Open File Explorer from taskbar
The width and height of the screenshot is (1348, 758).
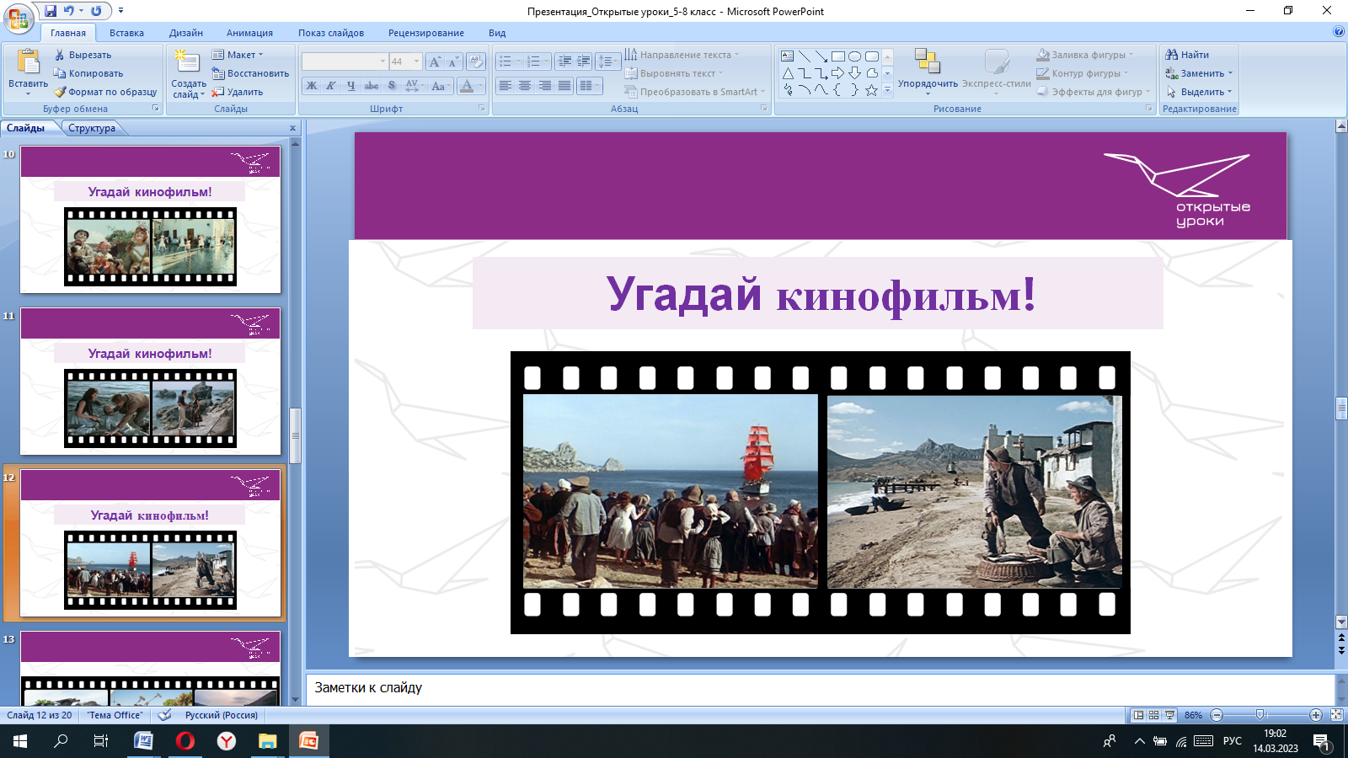[x=267, y=741]
